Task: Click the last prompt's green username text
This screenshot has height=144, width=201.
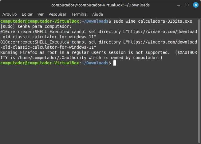Action: (39, 63)
